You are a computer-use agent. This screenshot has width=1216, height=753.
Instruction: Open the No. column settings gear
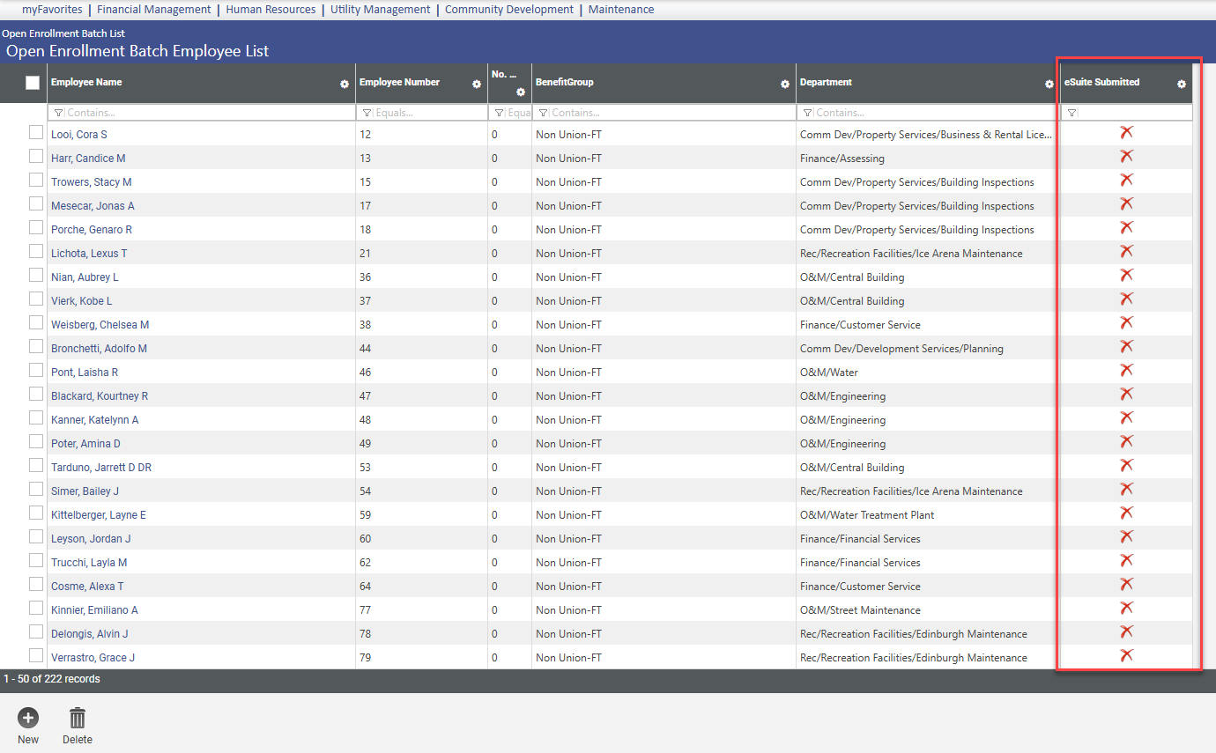coord(521,92)
